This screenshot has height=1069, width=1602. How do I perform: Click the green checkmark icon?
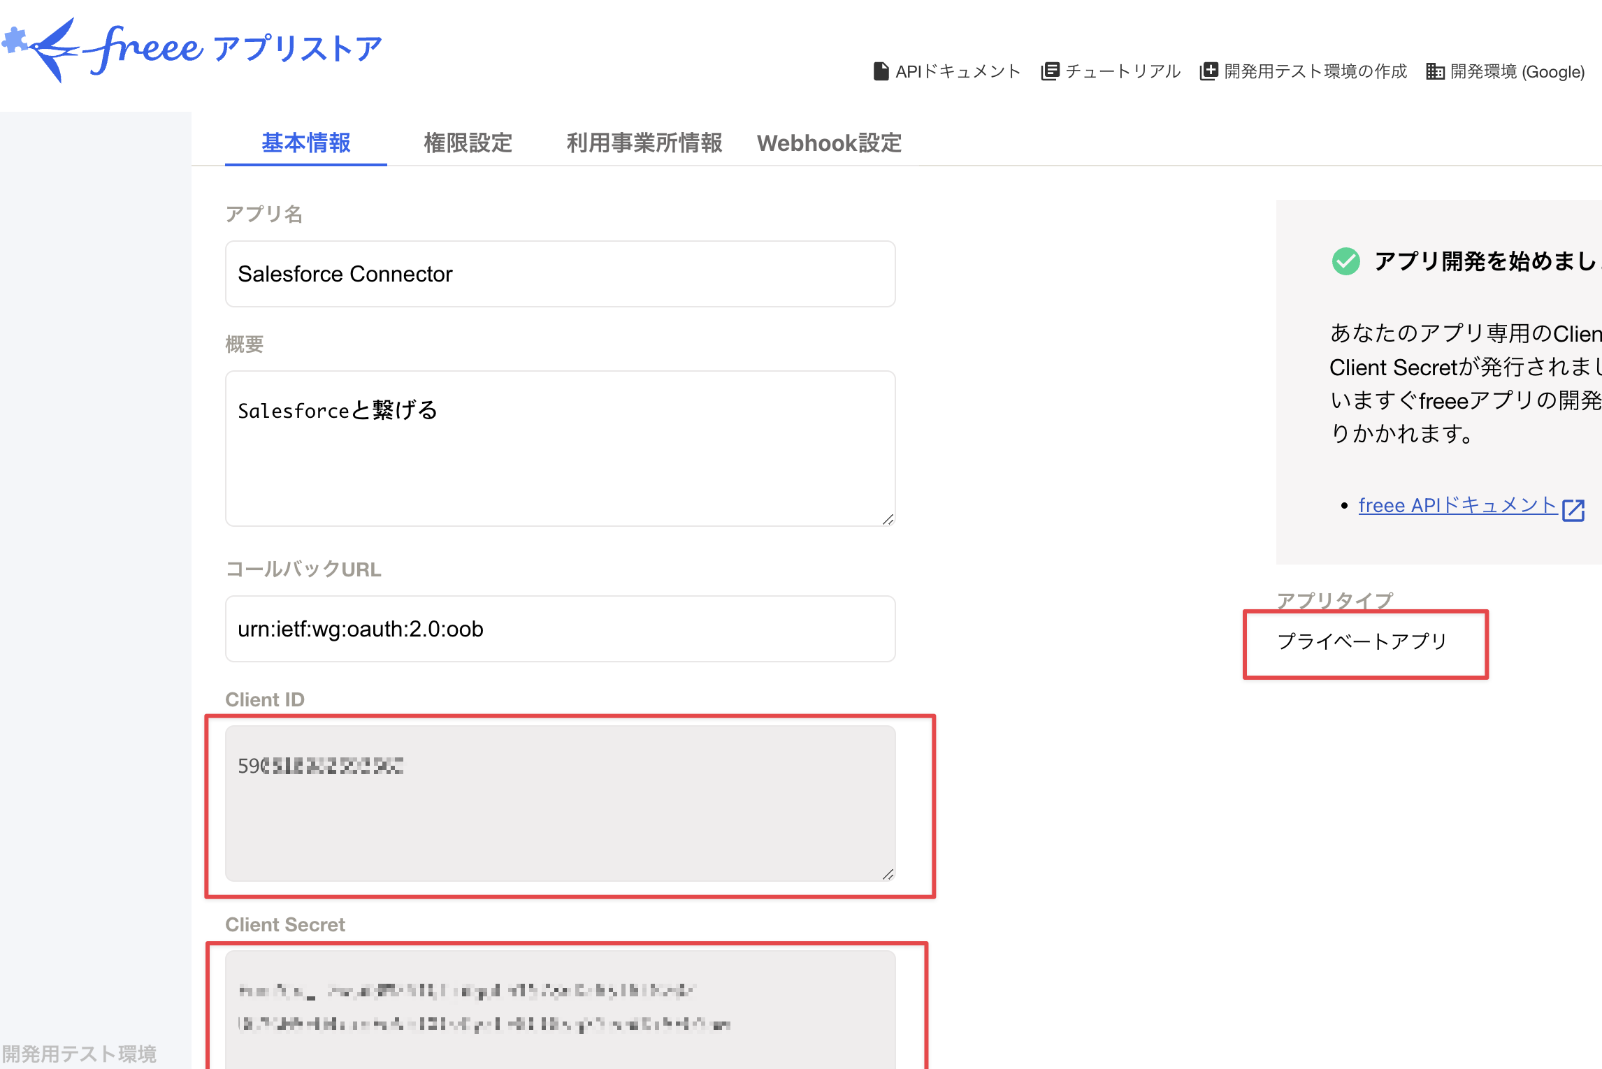click(x=1345, y=261)
